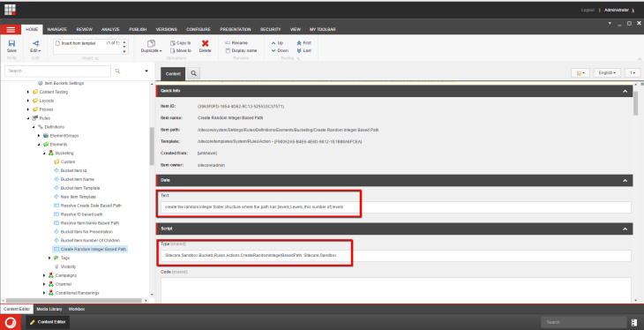The image size is (644, 330).
Task: Move item First in sorting
Action: (304, 42)
